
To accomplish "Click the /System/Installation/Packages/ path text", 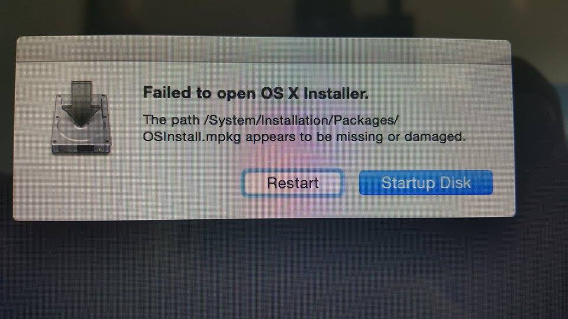I will [x=301, y=120].
